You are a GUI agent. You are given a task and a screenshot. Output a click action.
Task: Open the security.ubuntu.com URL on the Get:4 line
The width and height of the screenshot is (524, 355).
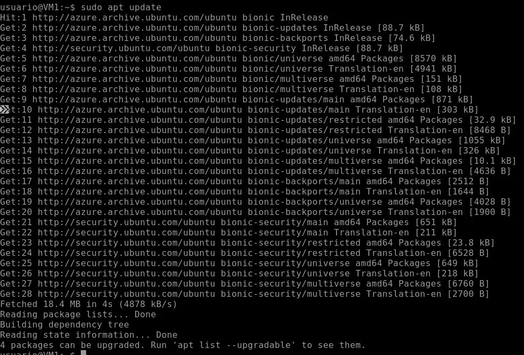click(121, 48)
